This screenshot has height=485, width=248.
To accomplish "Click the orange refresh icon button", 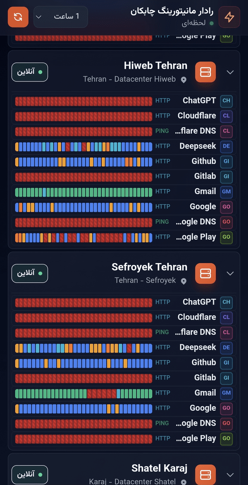I will 18,17.
